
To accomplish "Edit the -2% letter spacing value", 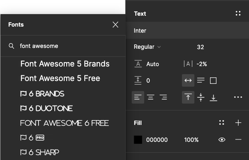I will tap(202, 64).
